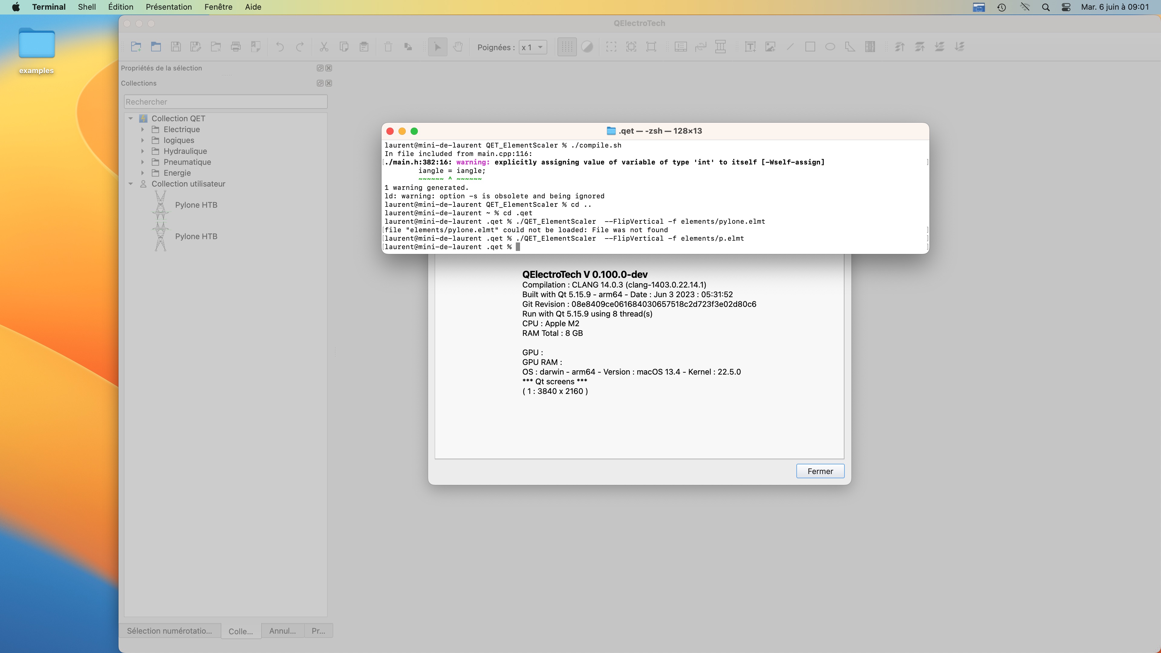Open the Poignées x 1 dropdown

tap(533, 47)
